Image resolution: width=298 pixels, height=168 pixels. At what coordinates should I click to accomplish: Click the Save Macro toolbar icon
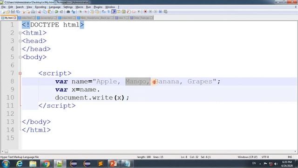(x=166, y=12)
